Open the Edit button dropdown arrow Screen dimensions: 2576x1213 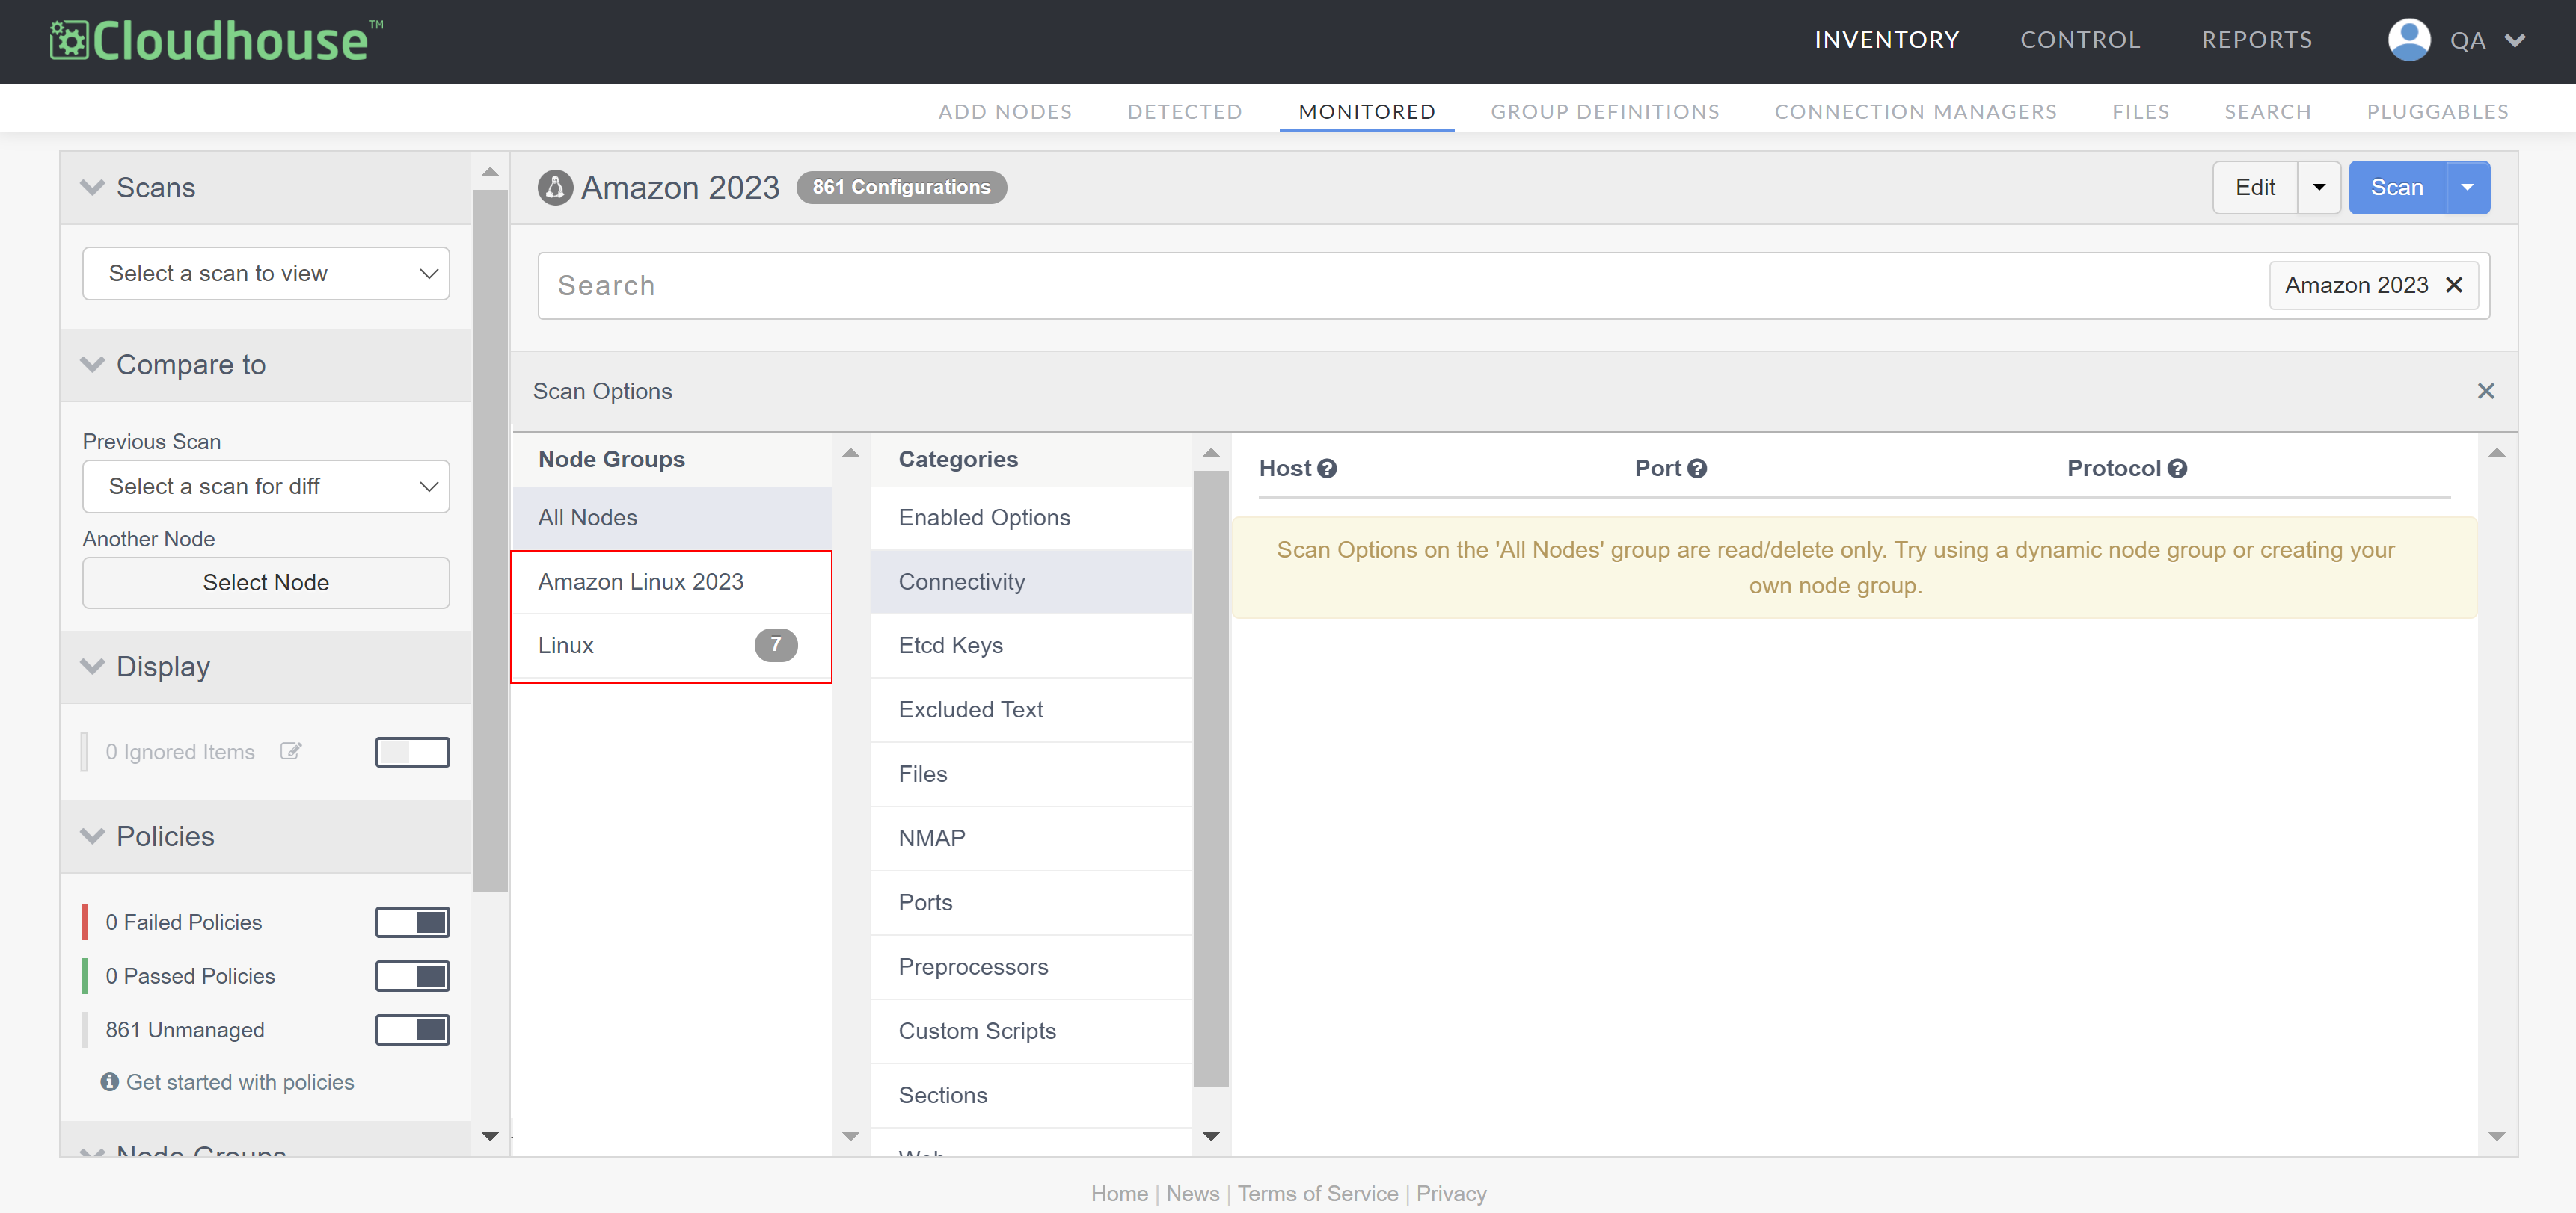tap(2318, 187)
